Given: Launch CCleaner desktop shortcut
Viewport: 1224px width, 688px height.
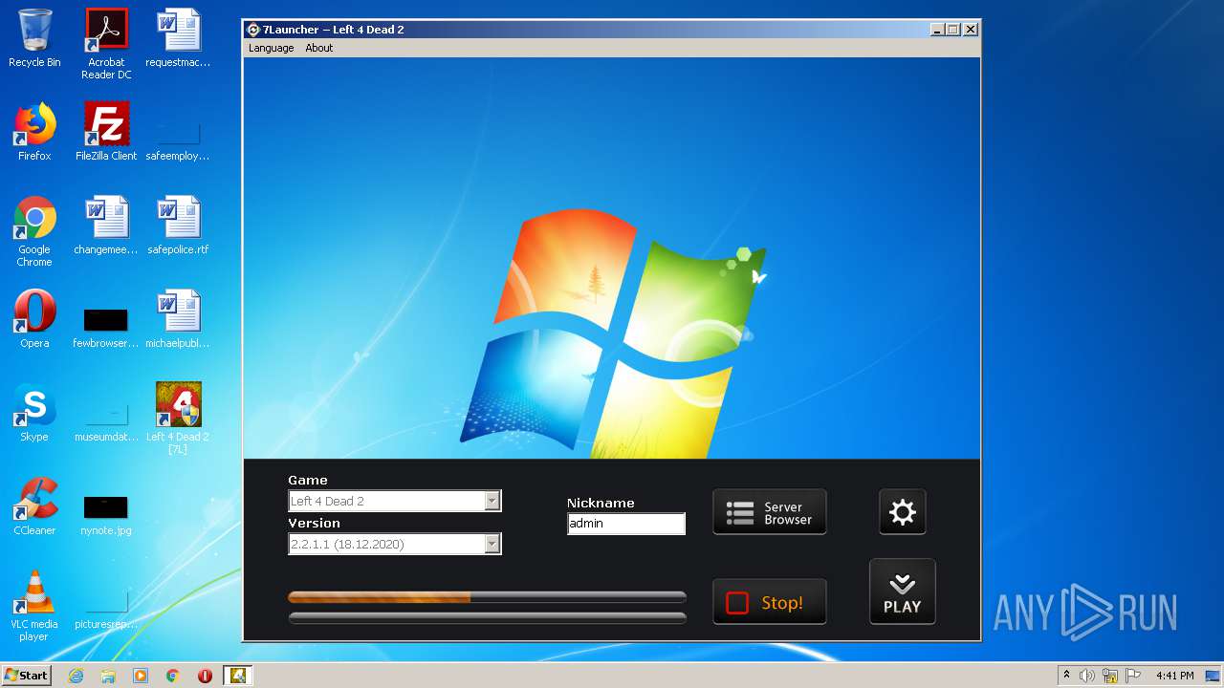Looking at the screenshot, I should click(x=34, y=506).
